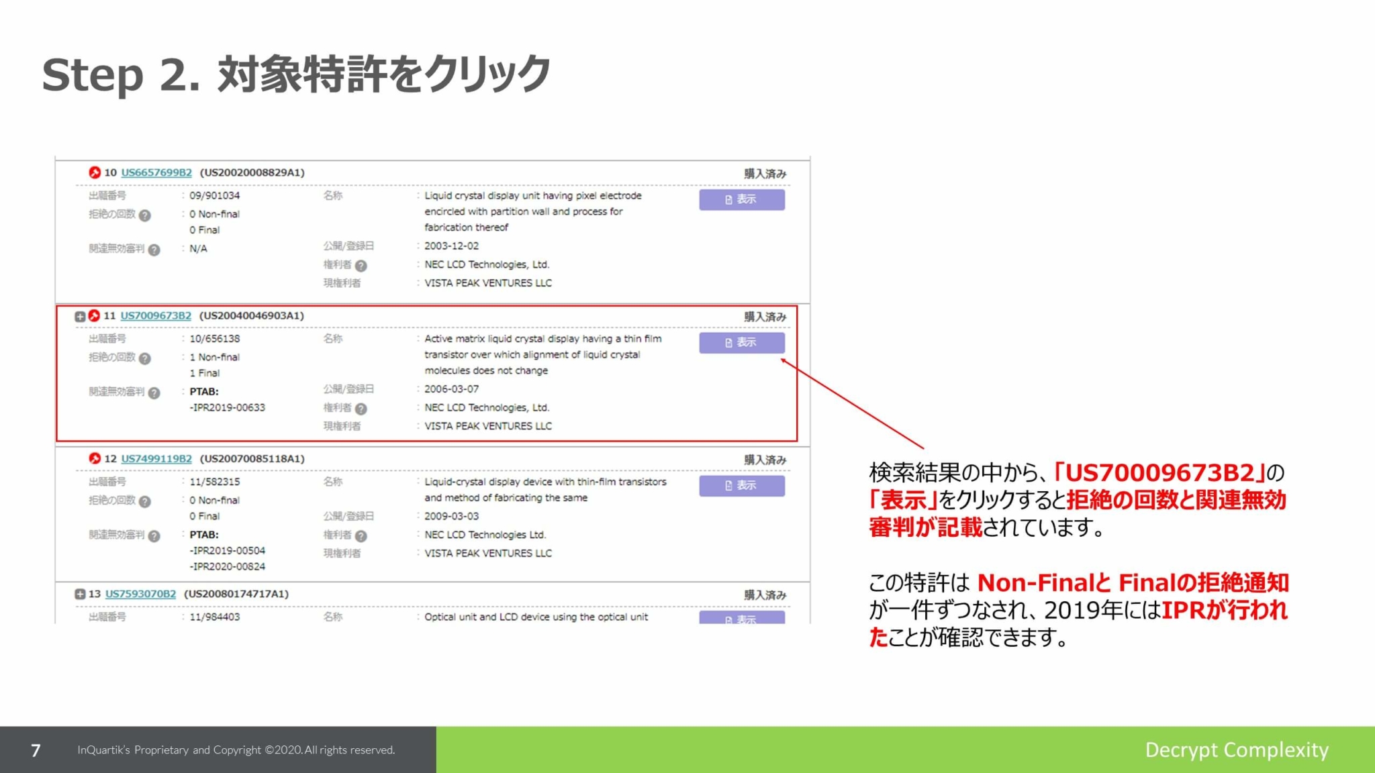Viewport: 1375px width, 773px height.
Task: Select IPR2019-00504 text in row 12
Action: (229, 550)
